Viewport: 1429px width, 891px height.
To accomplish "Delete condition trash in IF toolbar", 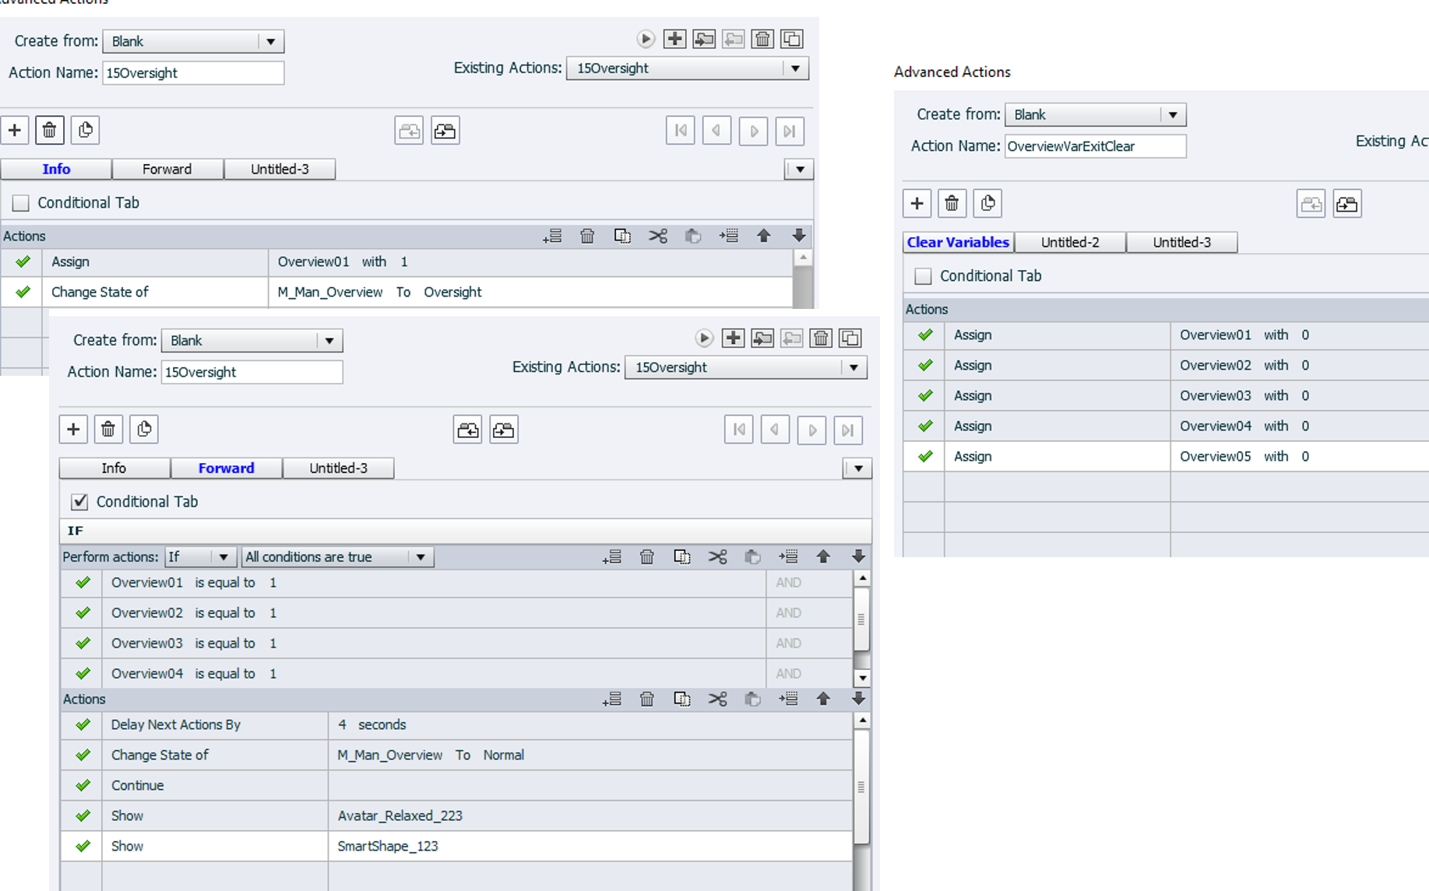I will [647, 557].
